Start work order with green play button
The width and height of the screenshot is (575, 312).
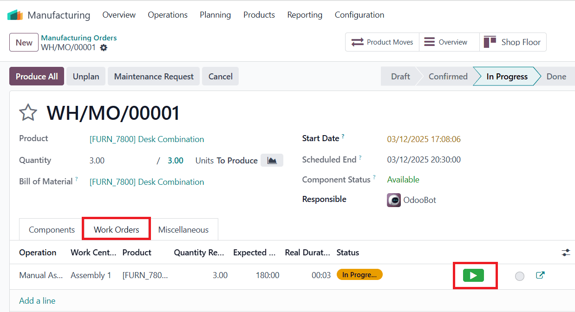(x=473, y=275)
